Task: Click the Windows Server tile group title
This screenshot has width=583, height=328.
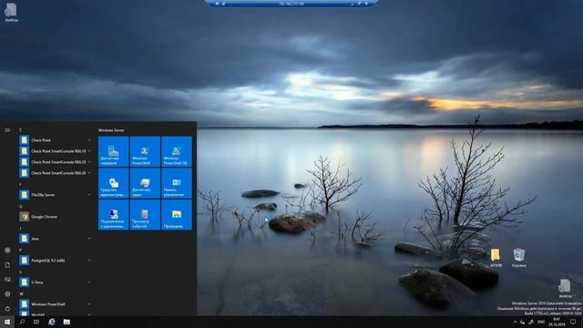Action: tap(111, 130)
